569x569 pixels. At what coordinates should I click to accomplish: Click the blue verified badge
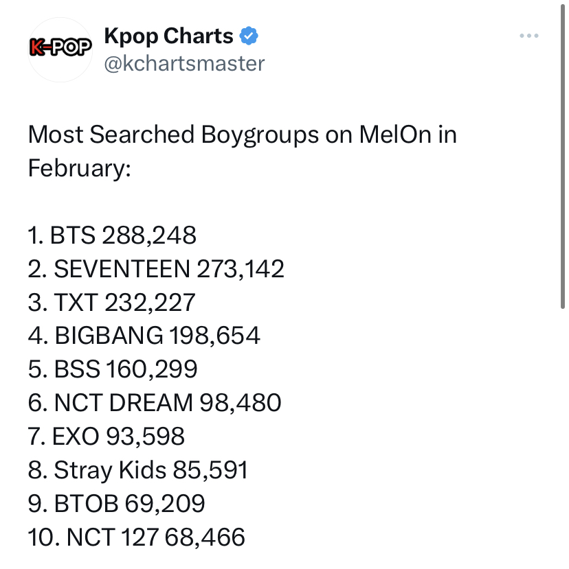[249, 36]
